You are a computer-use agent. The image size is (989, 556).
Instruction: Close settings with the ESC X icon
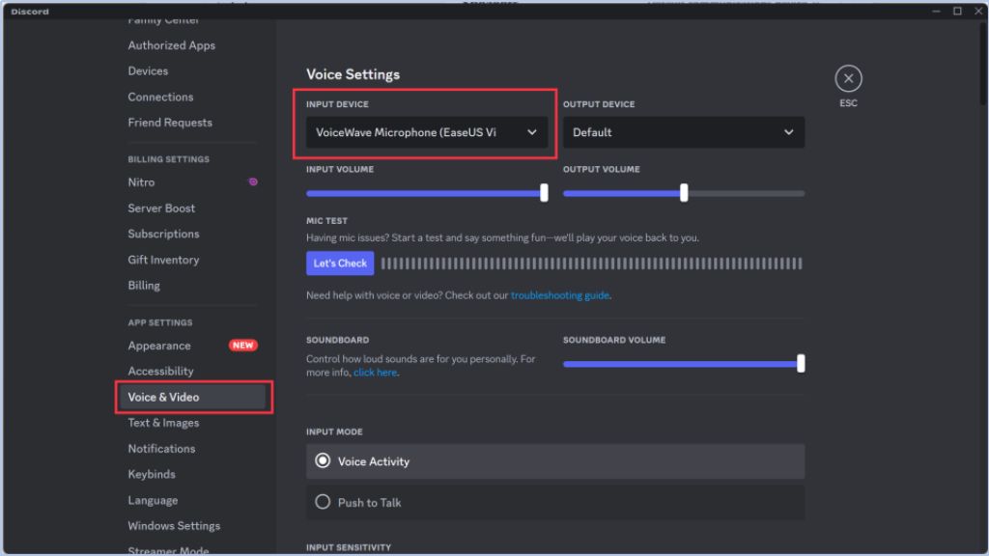pos(848,79)
